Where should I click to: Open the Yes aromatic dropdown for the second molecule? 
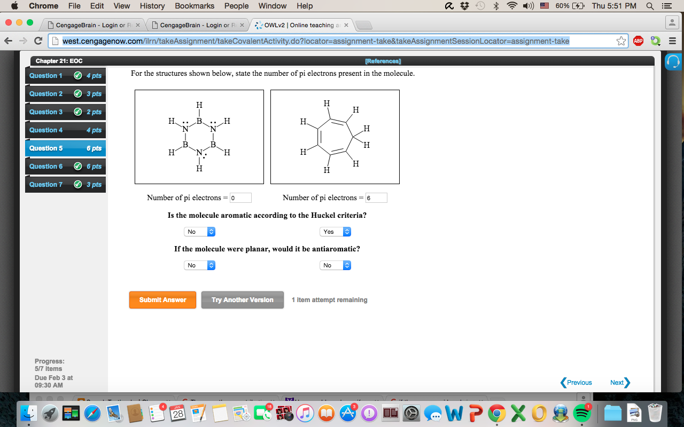(x=335, y=231)
